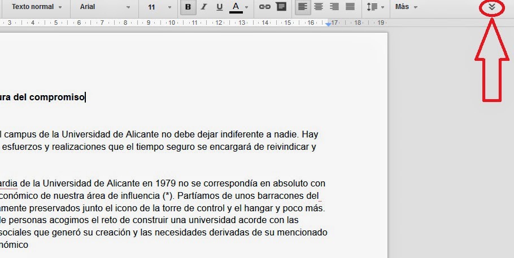Click the word 'reivindicar' in the document
This screenshot has height=258, width=514.
(x=287, y=147)
